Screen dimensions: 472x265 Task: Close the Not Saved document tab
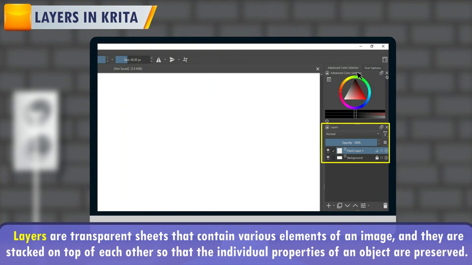coord(318,69)
